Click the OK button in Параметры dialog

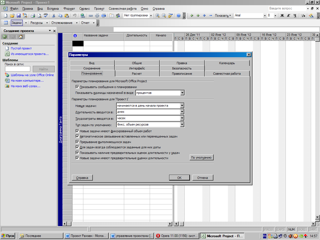(x=179, y=178)
